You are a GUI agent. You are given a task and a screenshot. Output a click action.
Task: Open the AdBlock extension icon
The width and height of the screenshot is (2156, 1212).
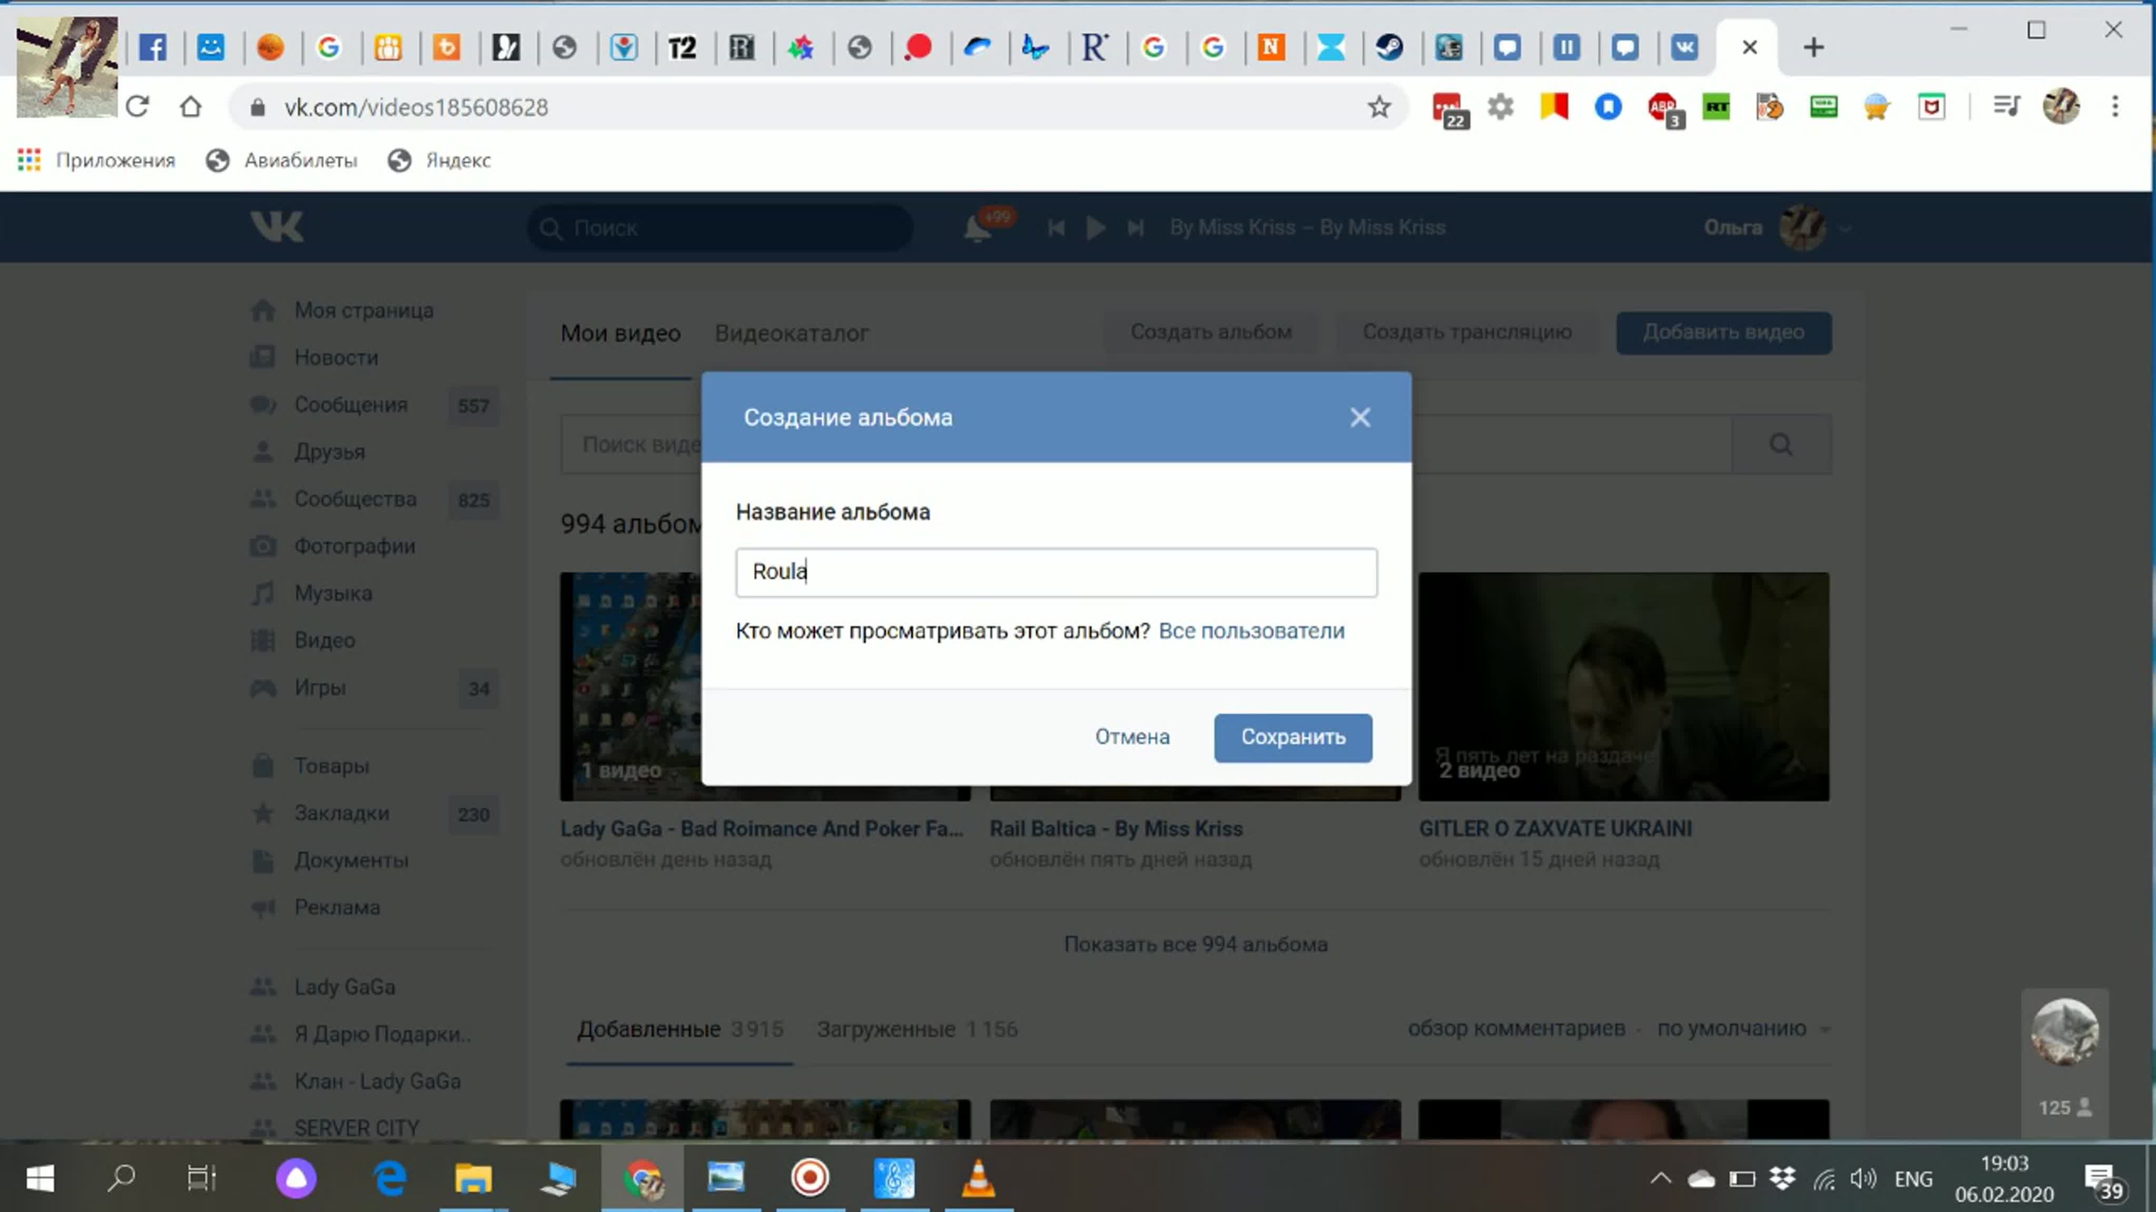[1662, 107]
